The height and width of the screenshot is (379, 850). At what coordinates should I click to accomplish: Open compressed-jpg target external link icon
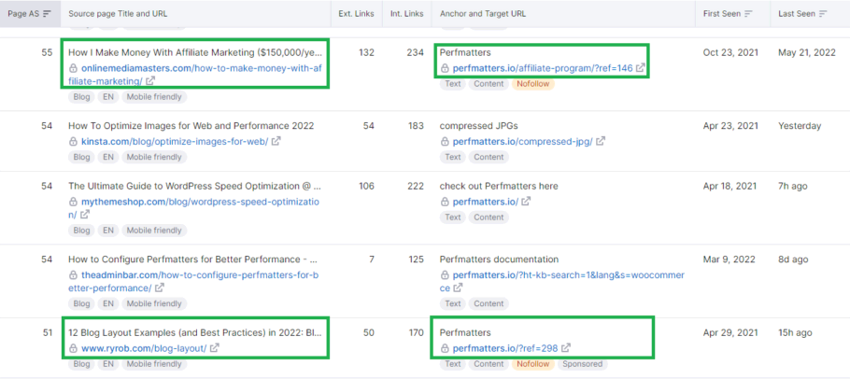click(x=601, y=141)
